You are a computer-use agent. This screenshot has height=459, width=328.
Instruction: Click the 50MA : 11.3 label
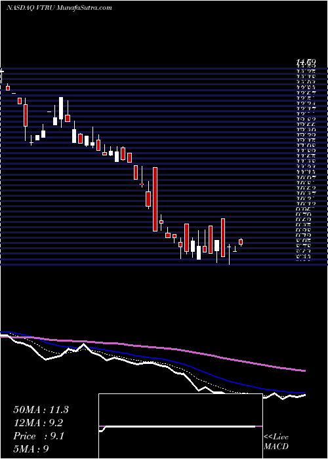coord(41,410)
